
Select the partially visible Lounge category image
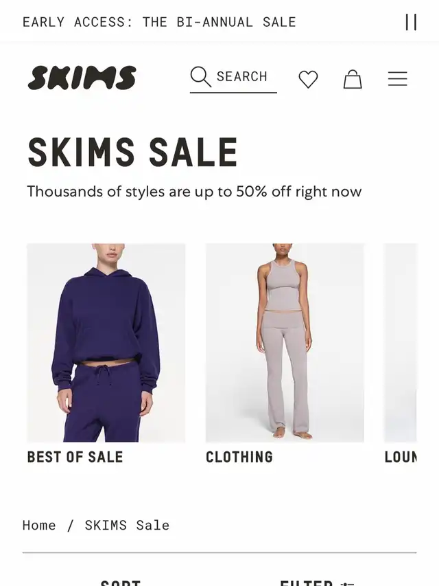click(x=401, y=343)
